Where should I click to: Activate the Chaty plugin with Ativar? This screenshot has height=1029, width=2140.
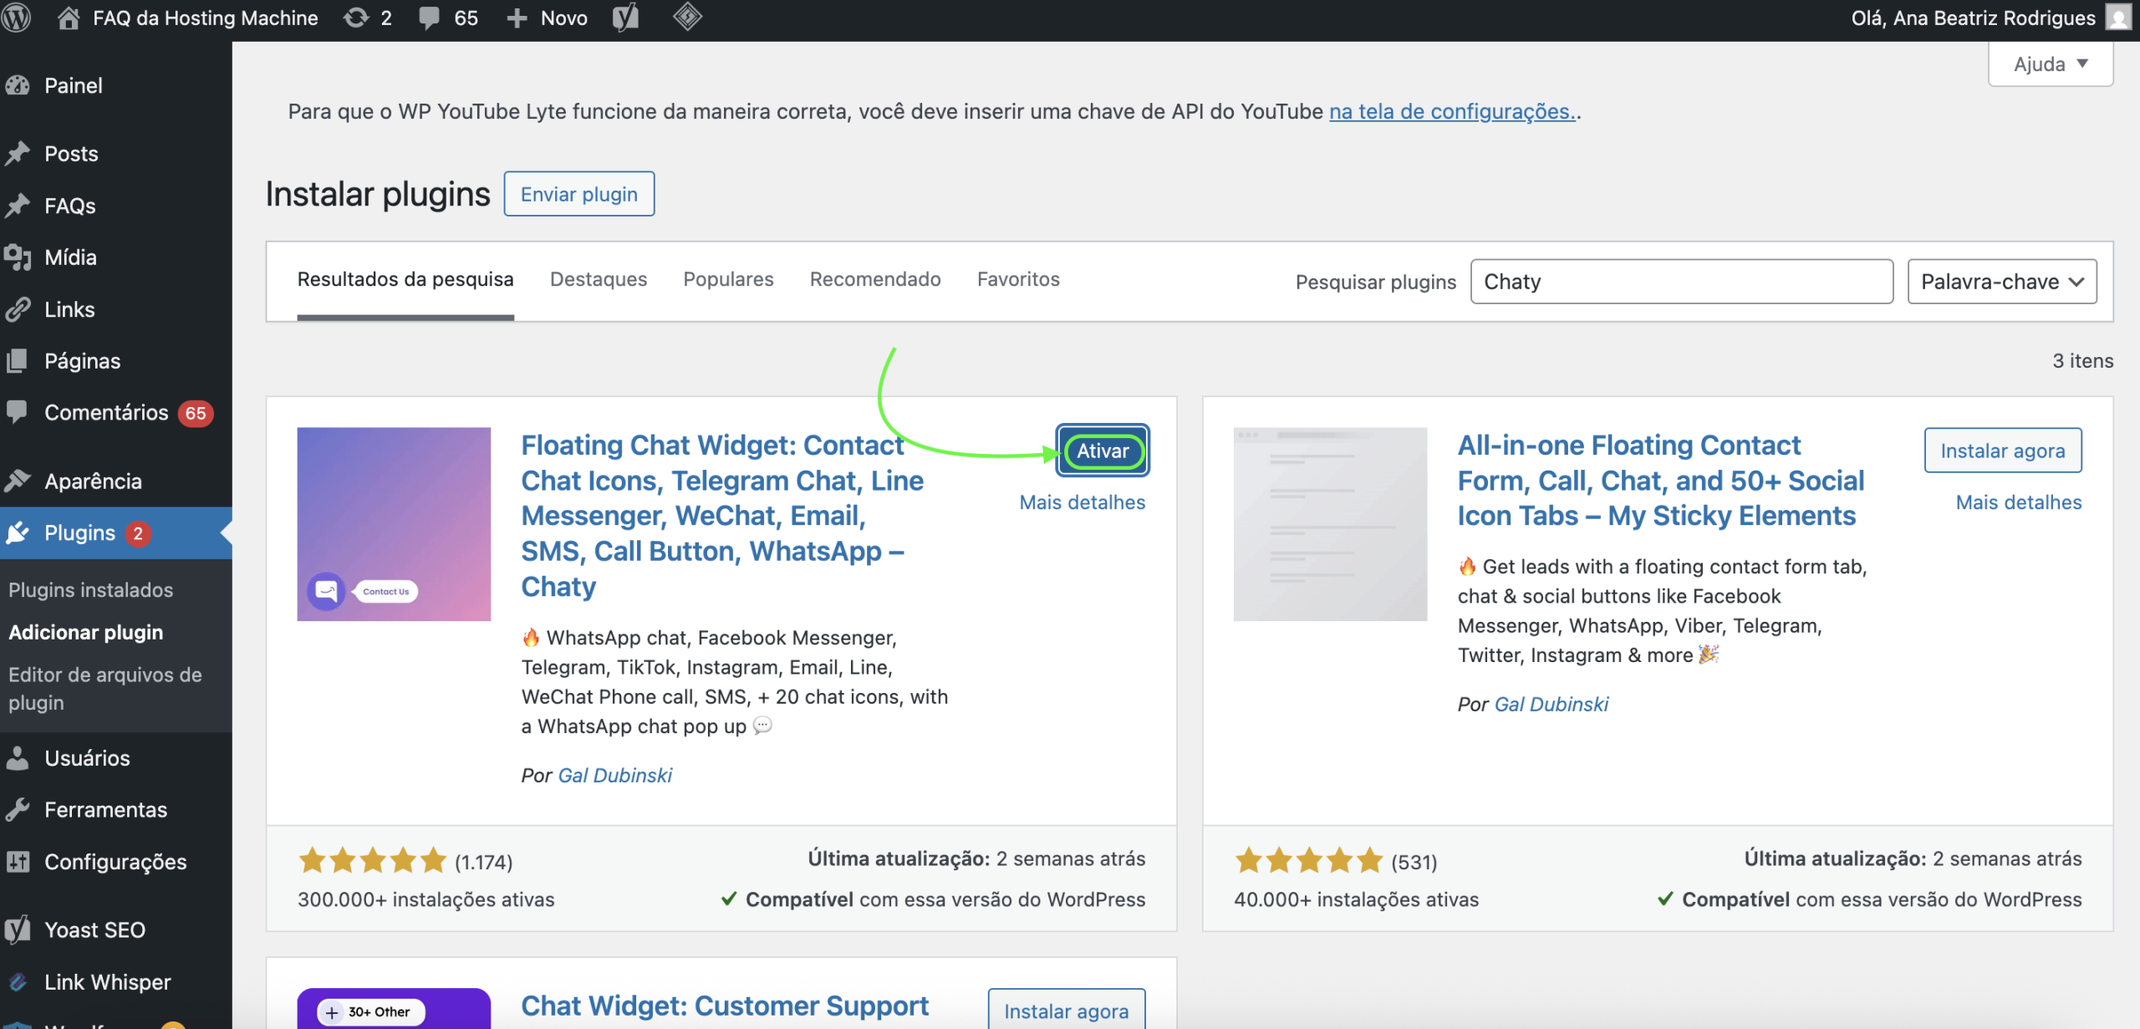point(1103,451)
